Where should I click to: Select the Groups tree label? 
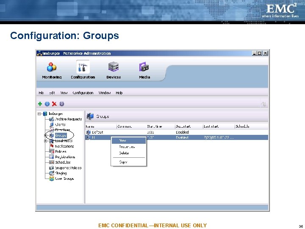point(61,135)
